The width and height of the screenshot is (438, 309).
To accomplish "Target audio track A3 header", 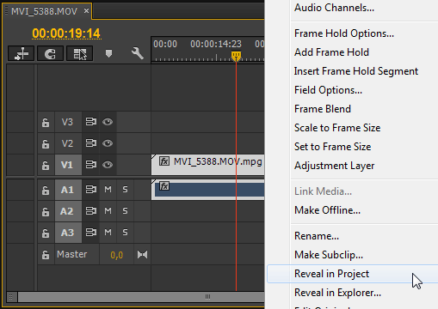I will pyautogui.click(x=68, y=233).
